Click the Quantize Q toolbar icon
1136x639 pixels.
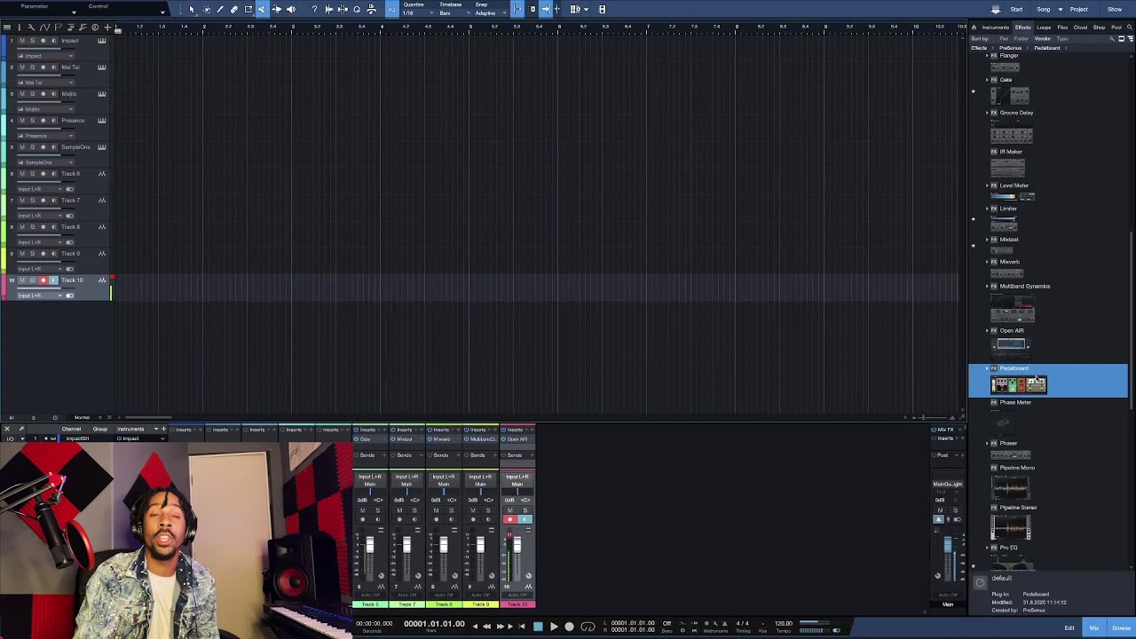pos(357,9)
